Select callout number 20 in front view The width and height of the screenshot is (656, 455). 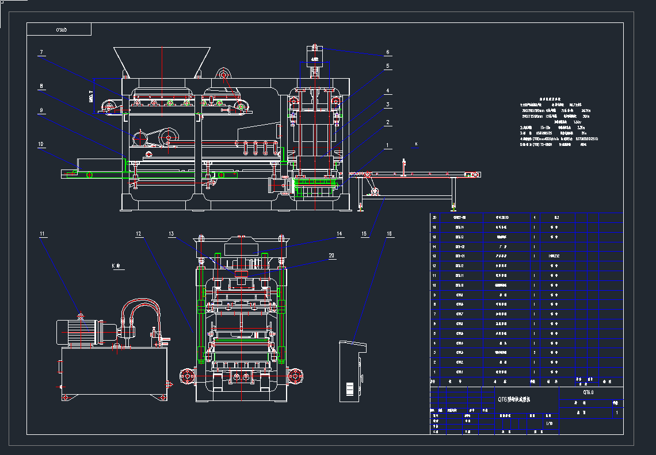click(x=331, y=255)
